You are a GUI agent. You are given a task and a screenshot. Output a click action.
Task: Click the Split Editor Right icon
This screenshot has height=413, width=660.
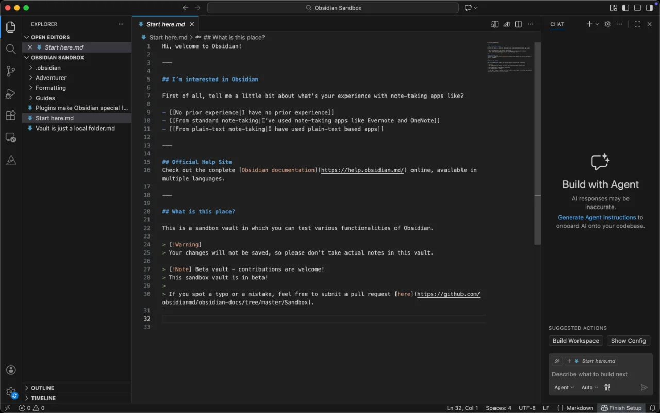(518, 24)
